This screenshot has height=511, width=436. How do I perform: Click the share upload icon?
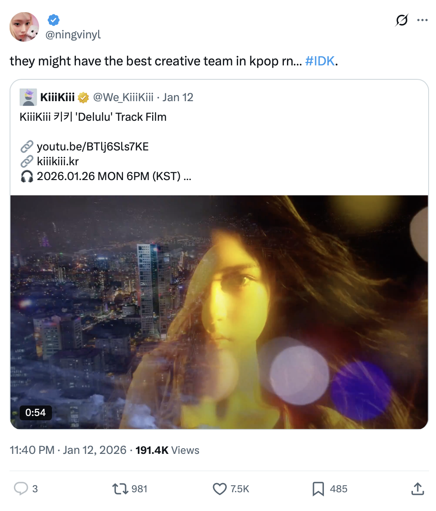pyautogui.click(x=417, y=489)
